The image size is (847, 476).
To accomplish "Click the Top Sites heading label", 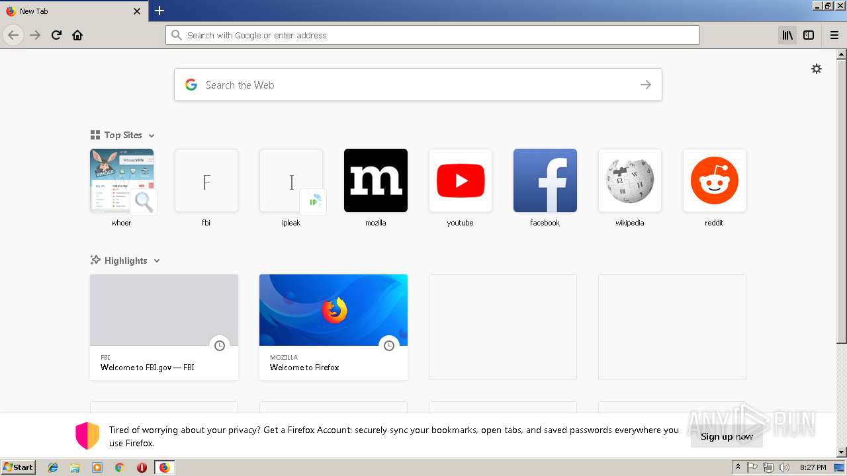I will point(123,135).
